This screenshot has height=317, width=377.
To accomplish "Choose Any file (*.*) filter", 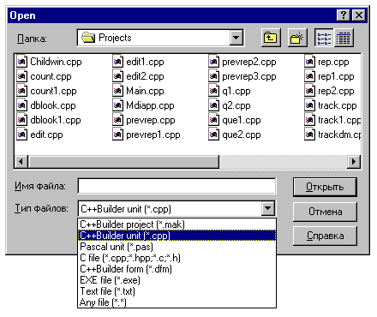I will [x=177, y=302].
